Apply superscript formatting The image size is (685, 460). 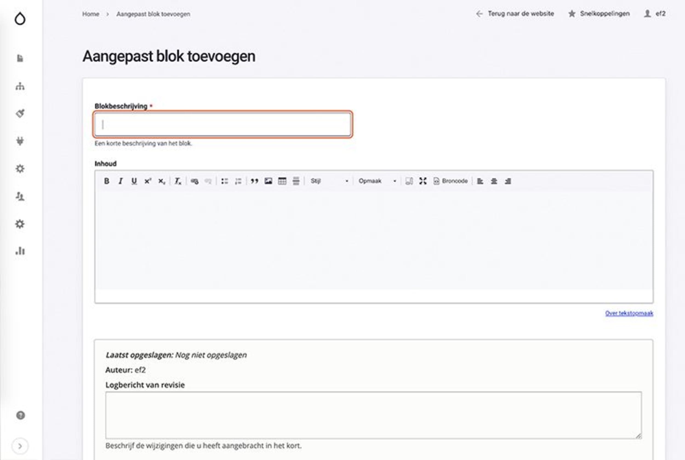tap(148, 181)
